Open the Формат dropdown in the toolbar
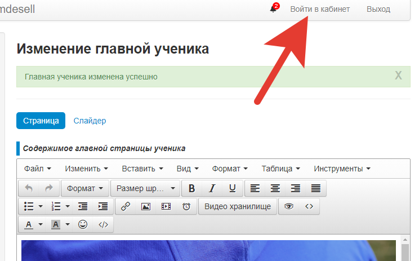419x261 pixels. tap(85, 188)
